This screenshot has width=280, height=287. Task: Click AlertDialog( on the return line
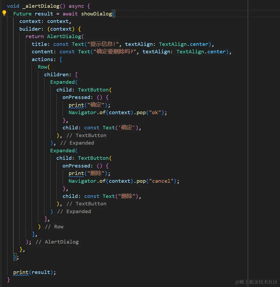(x=65, y=37)
